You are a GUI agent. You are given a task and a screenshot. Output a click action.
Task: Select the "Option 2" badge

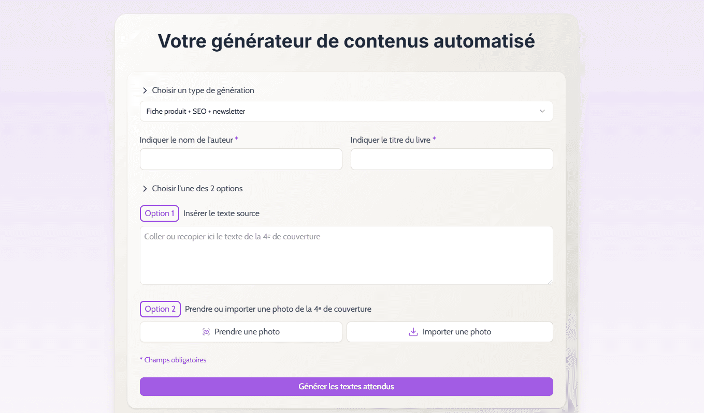[160, 309]
